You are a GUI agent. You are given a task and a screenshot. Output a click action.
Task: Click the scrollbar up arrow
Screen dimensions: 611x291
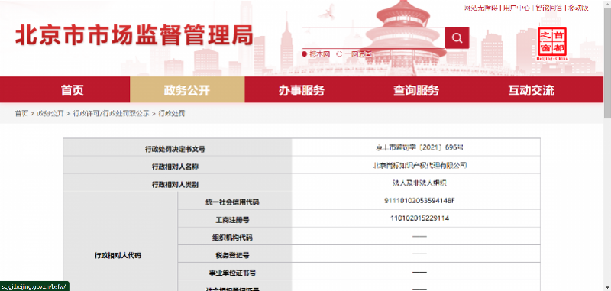(607, 3)
